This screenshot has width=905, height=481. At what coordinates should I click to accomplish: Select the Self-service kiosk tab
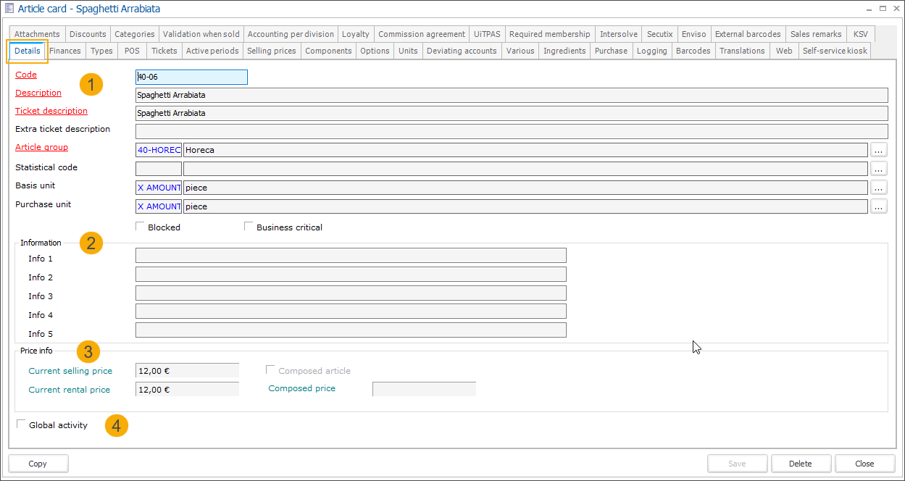[835, 51]
